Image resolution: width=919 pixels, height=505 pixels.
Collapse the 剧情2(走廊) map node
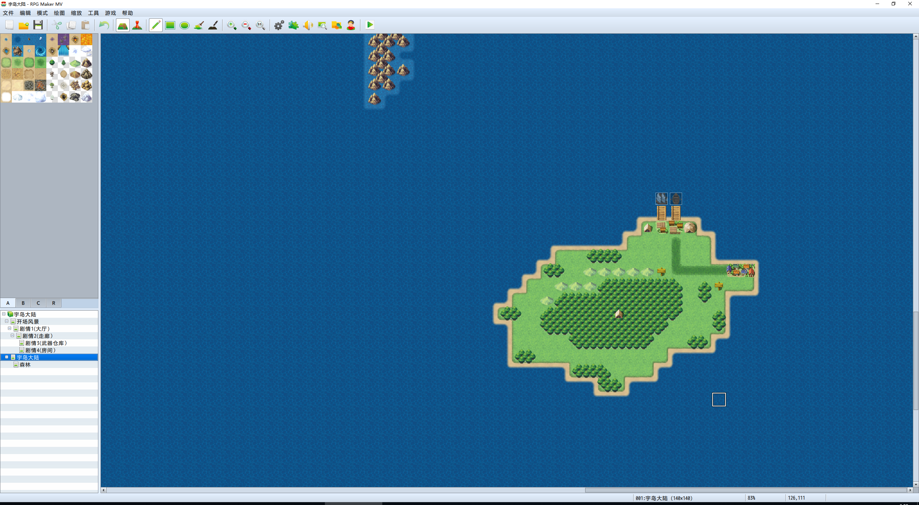click(x=13, y=336)
